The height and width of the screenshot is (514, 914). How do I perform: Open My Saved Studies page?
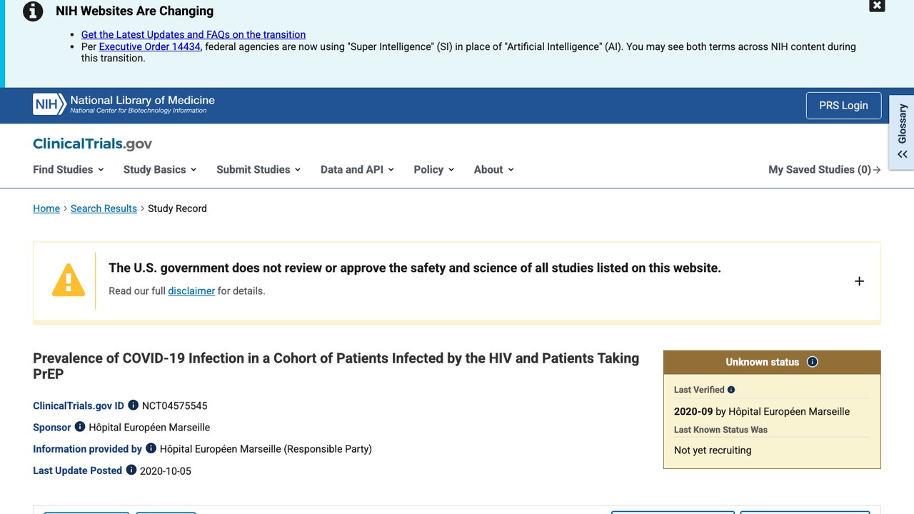824,169
